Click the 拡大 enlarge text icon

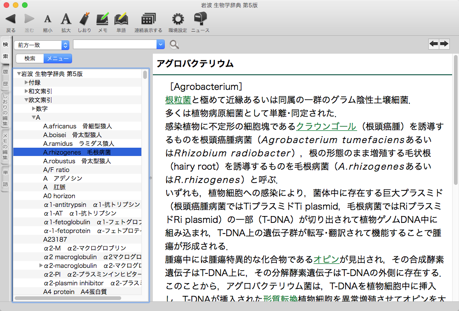click(x=66, y=19)
